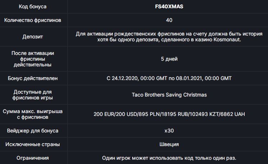Screen dimensions: 268x164
Task: Select the FS40XMAS bonus code text
Action: (x=169, y=6)
